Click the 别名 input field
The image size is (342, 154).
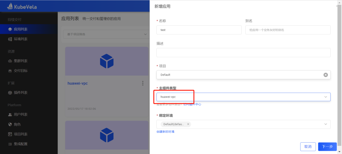coord(288,30)
